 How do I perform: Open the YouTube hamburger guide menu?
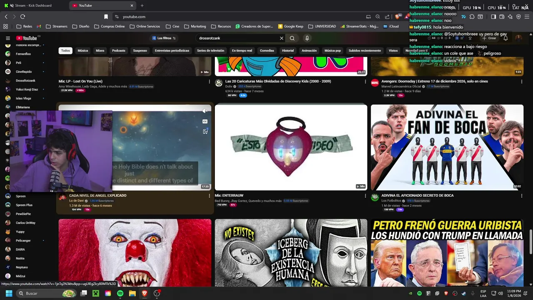pyautogui.click(x=7, y=38)
